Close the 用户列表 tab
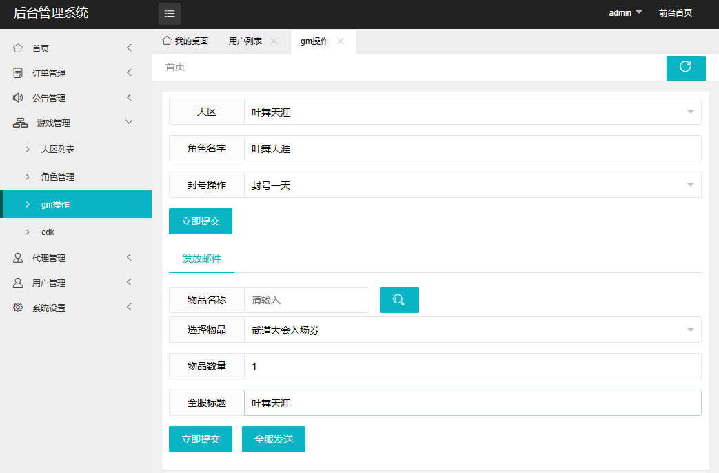 274,41
